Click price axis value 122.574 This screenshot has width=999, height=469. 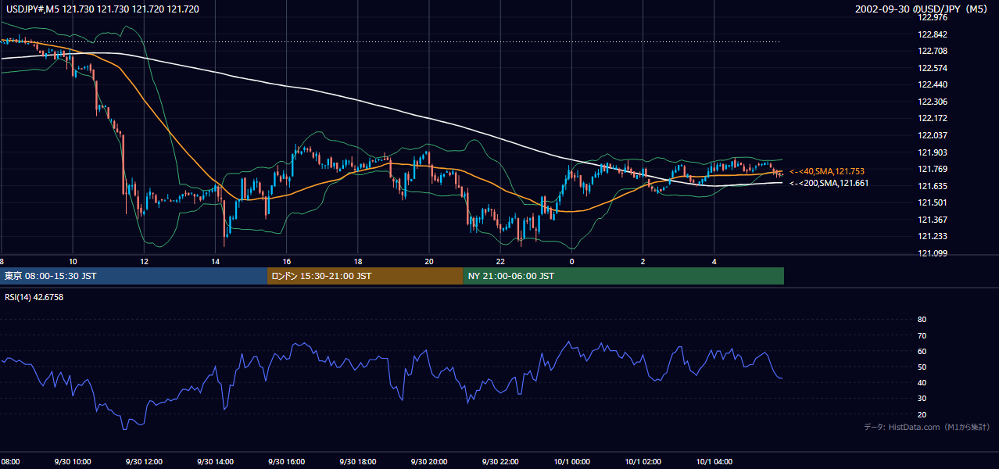click(934, 68)
